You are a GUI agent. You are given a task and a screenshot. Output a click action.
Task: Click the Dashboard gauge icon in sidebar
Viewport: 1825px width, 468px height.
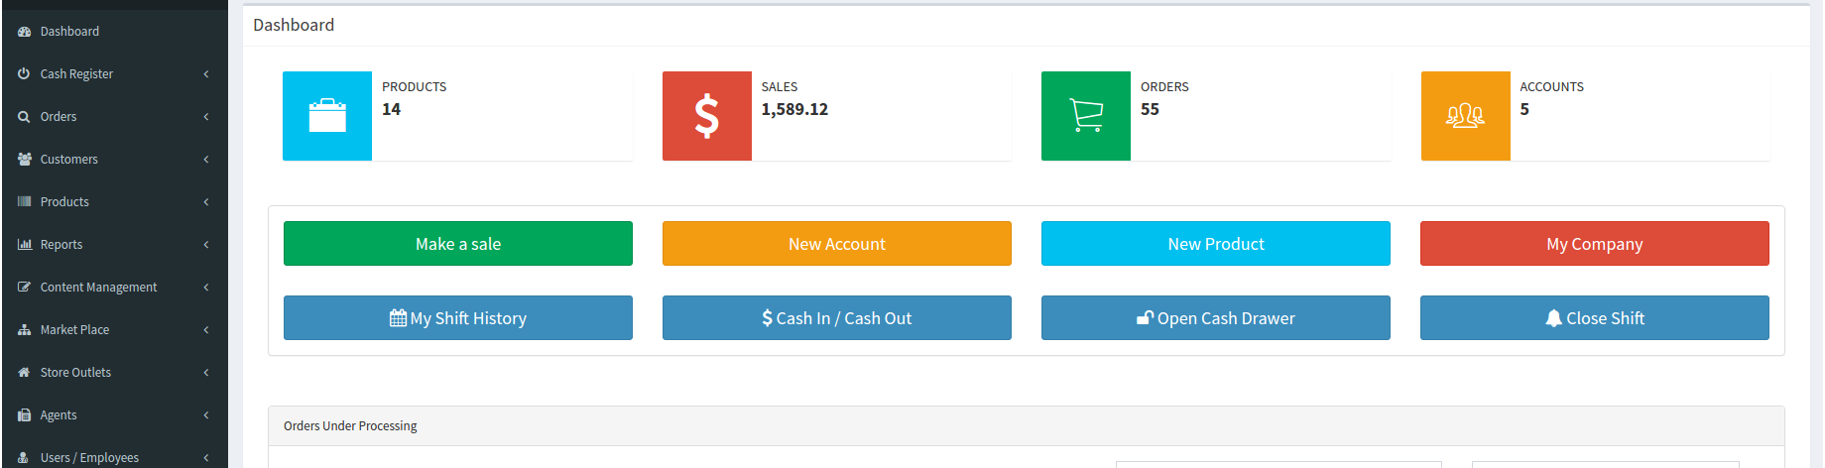(x=25, y=32)
